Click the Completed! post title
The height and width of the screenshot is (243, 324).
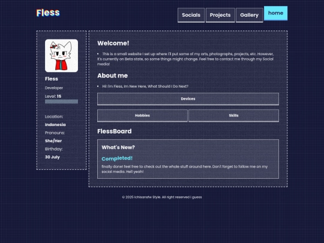point(117,158)
